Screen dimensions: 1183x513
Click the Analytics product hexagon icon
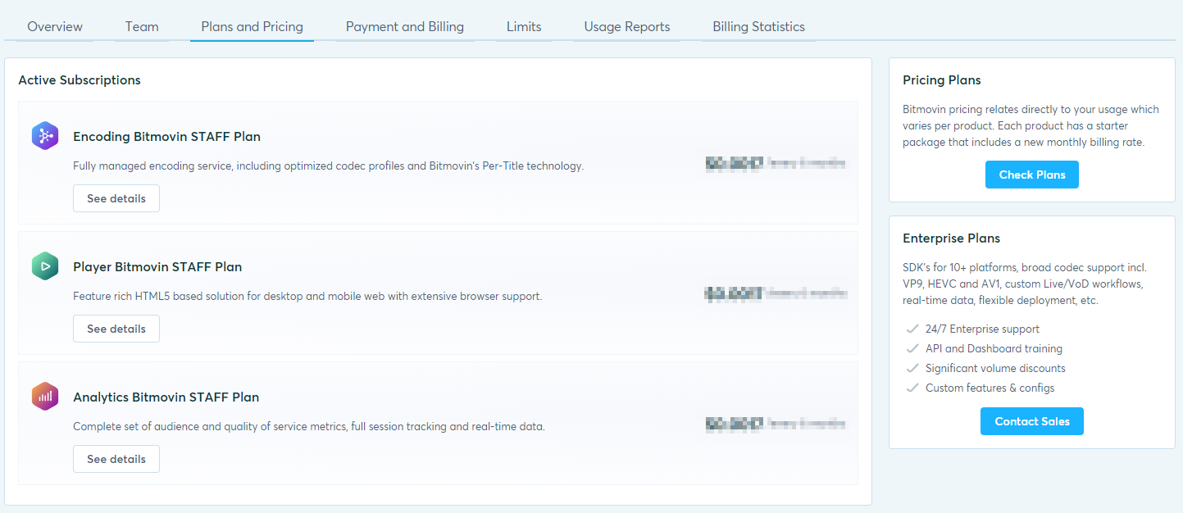45,397
